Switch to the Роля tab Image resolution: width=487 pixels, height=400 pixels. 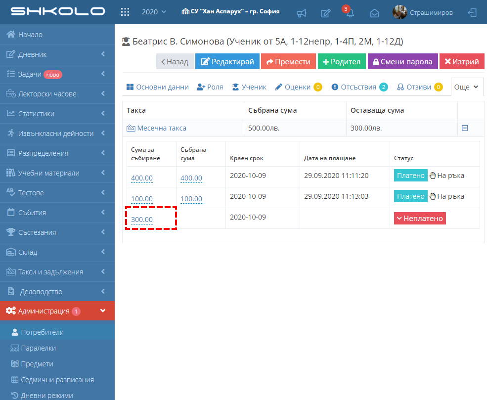tap(210, 87)
